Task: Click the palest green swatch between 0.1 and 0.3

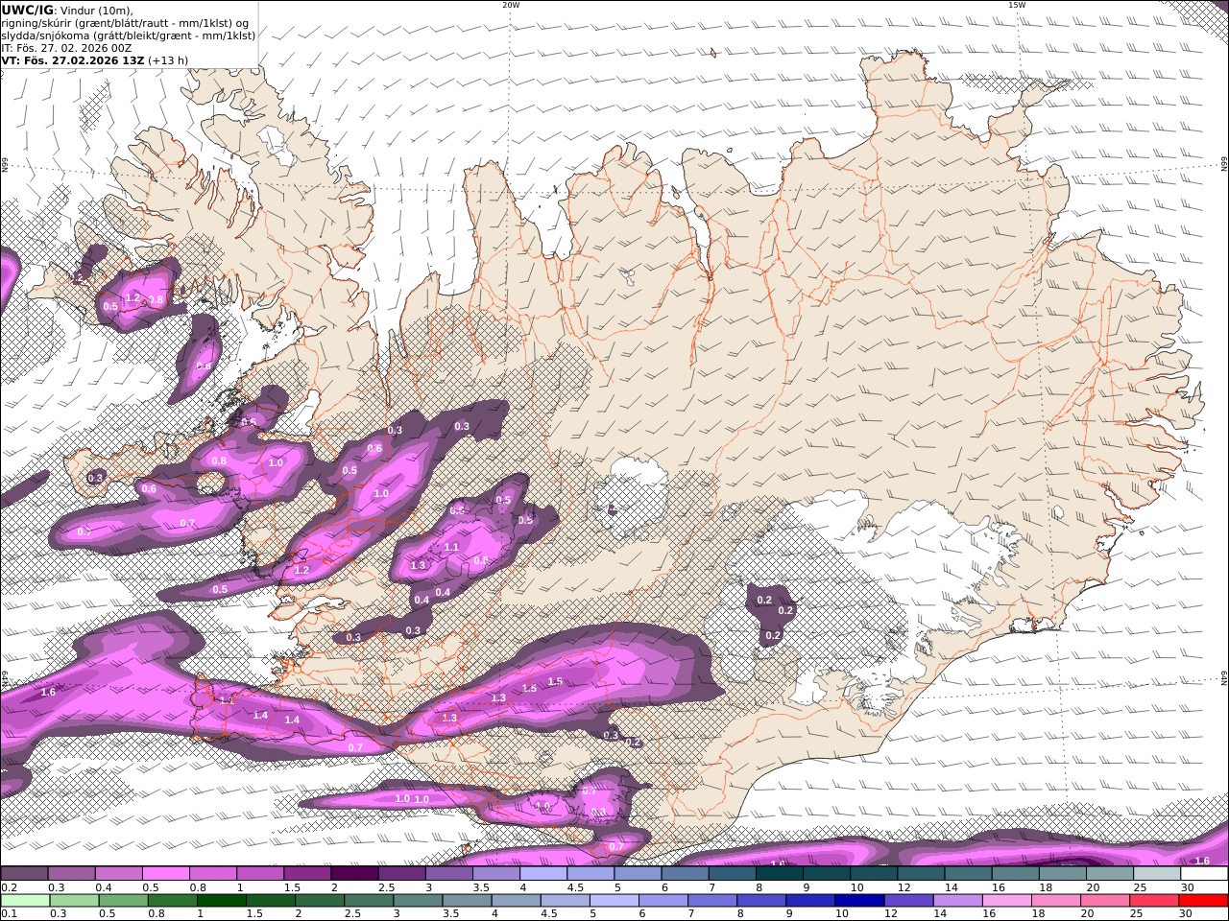Action: (x=24, y=901)
